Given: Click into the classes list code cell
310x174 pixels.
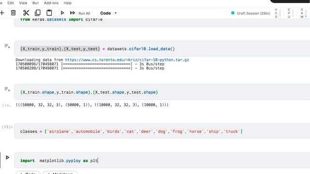Looking at the screenshot, I should coord(162,131).
